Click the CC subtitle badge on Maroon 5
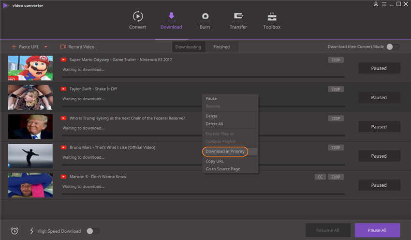 320,177
